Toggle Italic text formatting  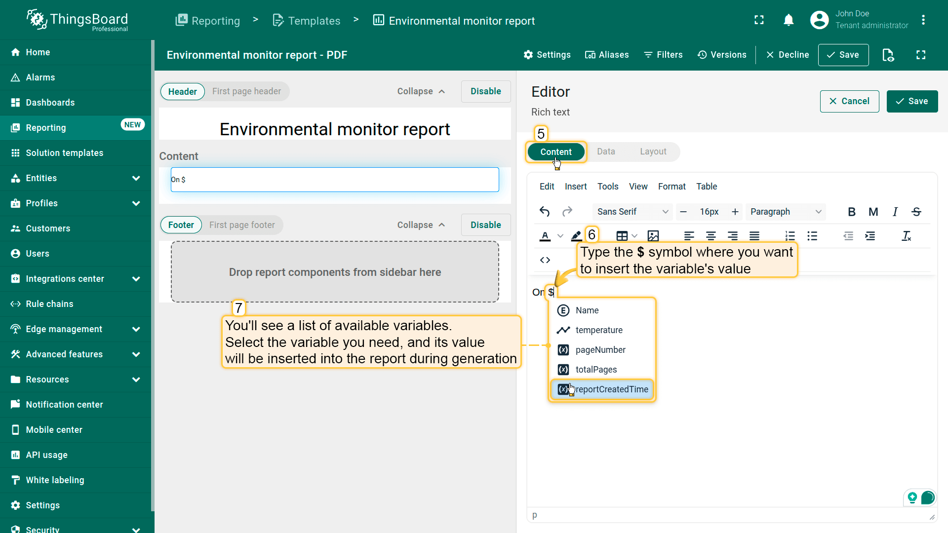click(x=895, y=212)
